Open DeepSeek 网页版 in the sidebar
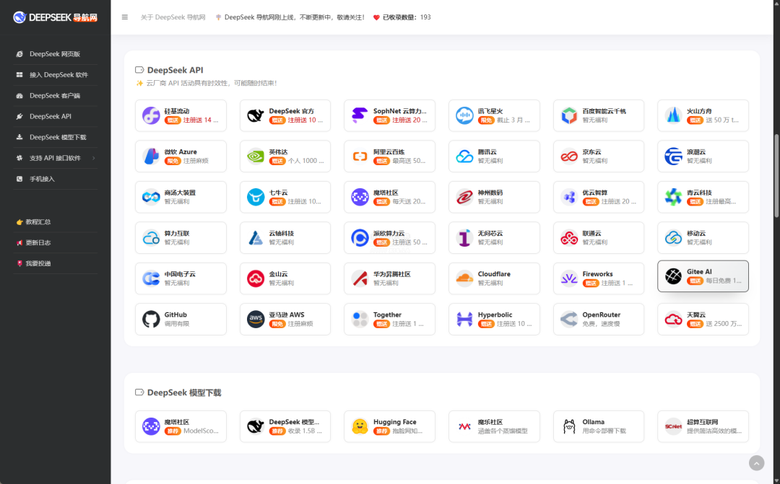 click(55, 53)
